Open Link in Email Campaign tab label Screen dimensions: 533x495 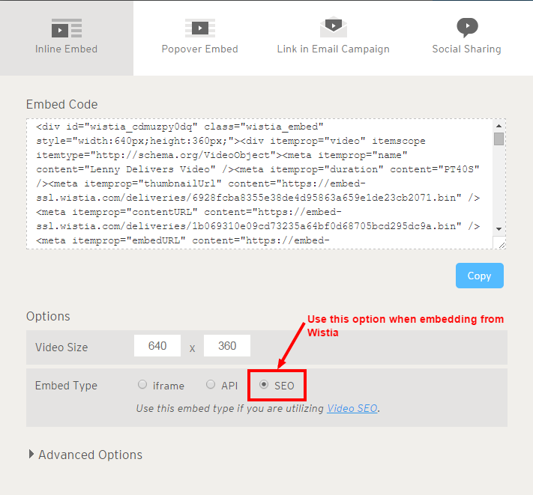333,49
